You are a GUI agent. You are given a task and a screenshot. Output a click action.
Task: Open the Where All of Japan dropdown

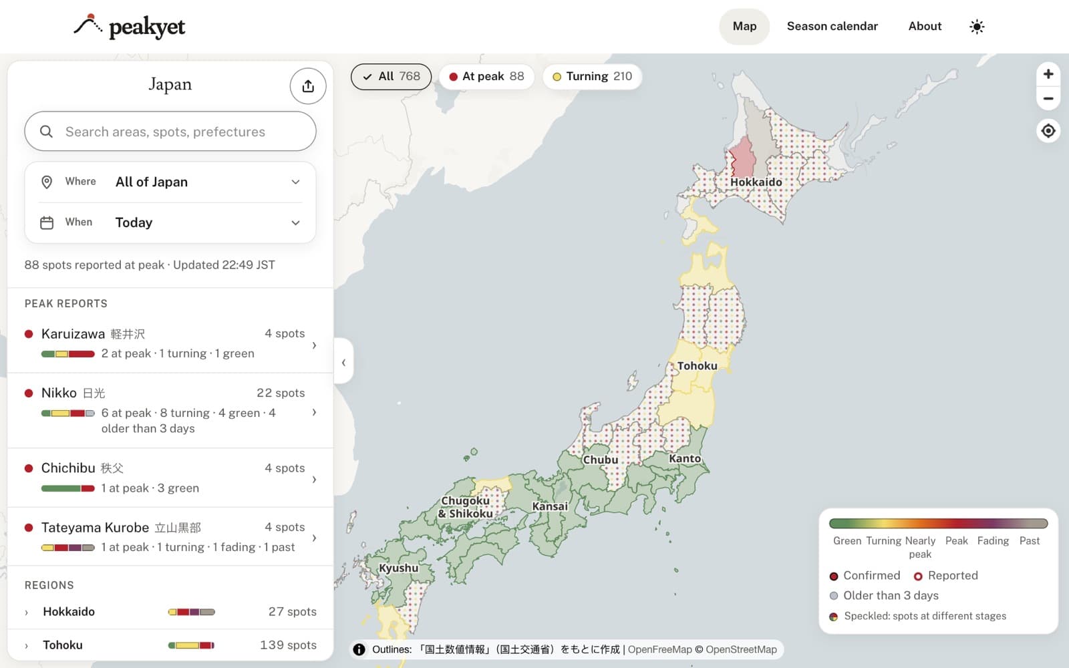tap(170, 182)
